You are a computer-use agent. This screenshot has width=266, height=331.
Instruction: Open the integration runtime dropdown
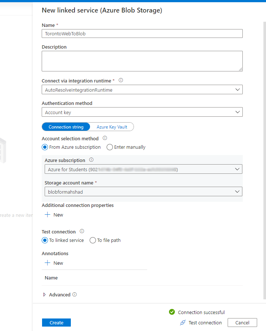142,90
